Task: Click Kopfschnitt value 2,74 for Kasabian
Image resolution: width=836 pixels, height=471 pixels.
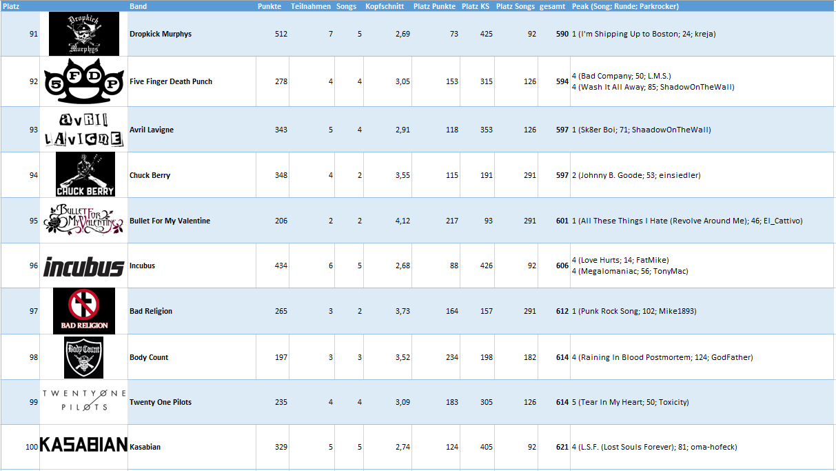Action: point(402,447)
